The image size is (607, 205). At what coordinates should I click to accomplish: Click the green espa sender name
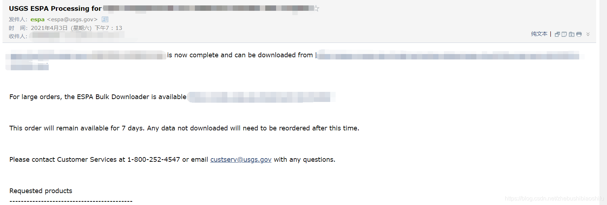point(38,19)
